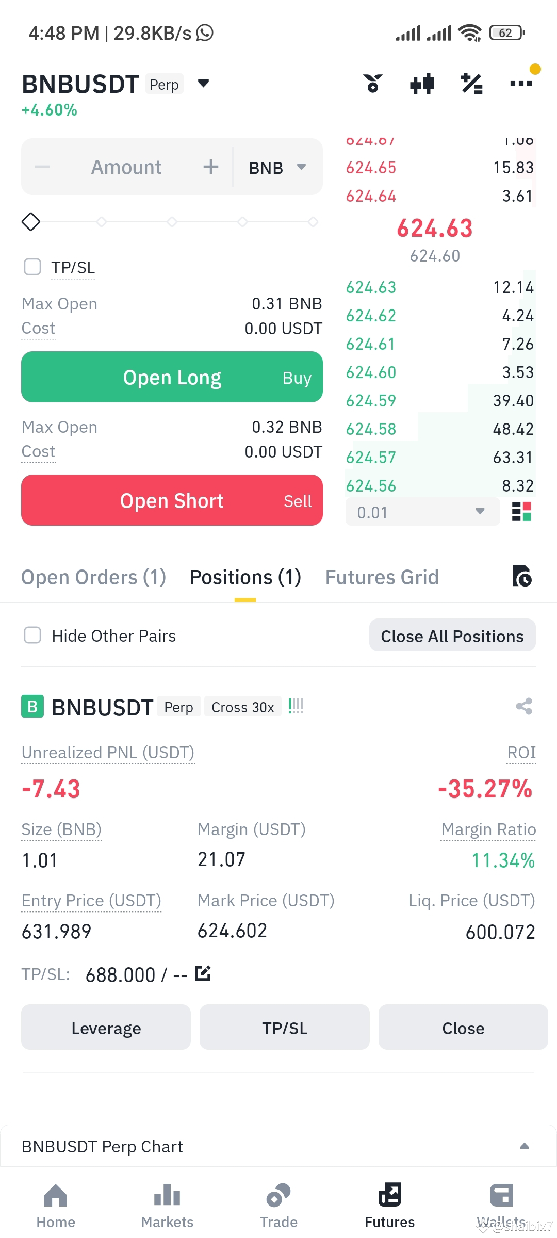The width and height of the screenshot is (557, 1238).
Task: Edit the position TP/SL value
Action: pos(203,973)
